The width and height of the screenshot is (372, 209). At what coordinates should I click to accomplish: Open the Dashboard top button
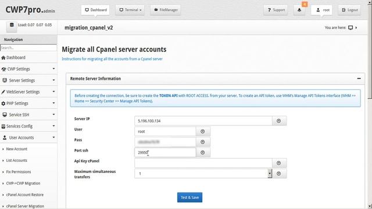95,10
